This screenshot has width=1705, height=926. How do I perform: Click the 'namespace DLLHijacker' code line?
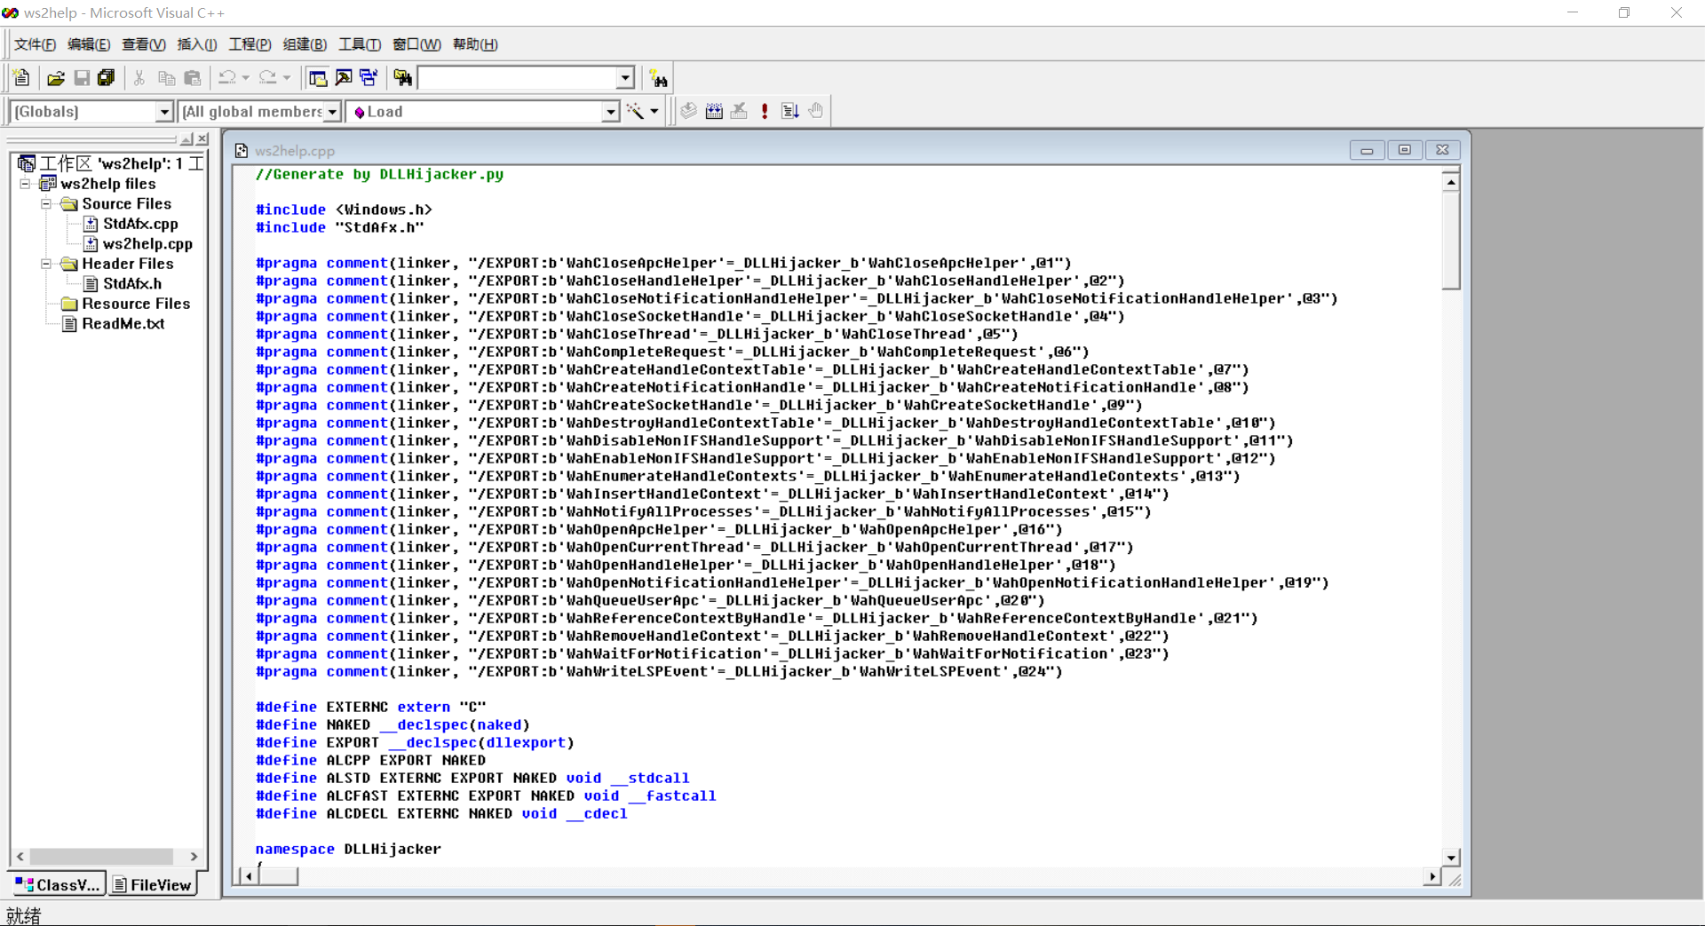click(x=348, y=849)
